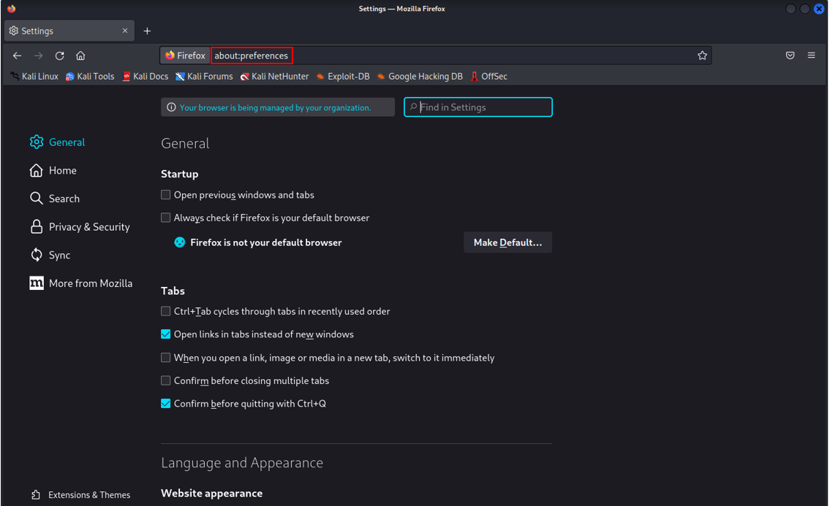Open Privacy & Security settings
Image resolution: width=830 pixels, height=506 pixels.
pyautogui.click(x=80, y=227)
